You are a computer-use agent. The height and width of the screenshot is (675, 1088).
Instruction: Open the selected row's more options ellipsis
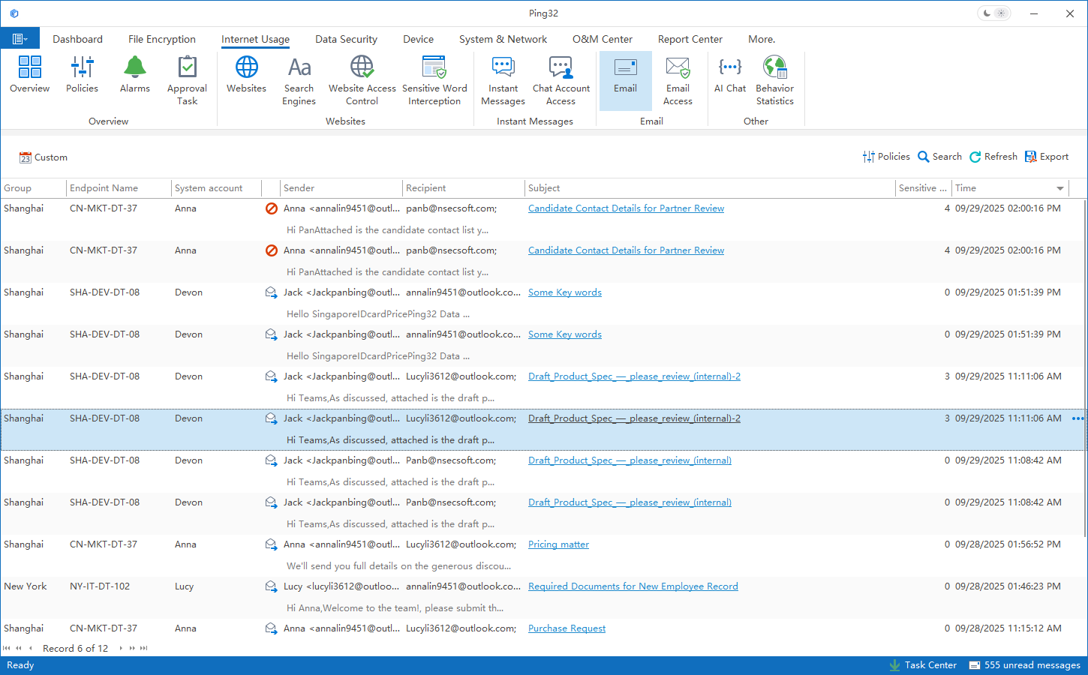(x=1077, y=418)
